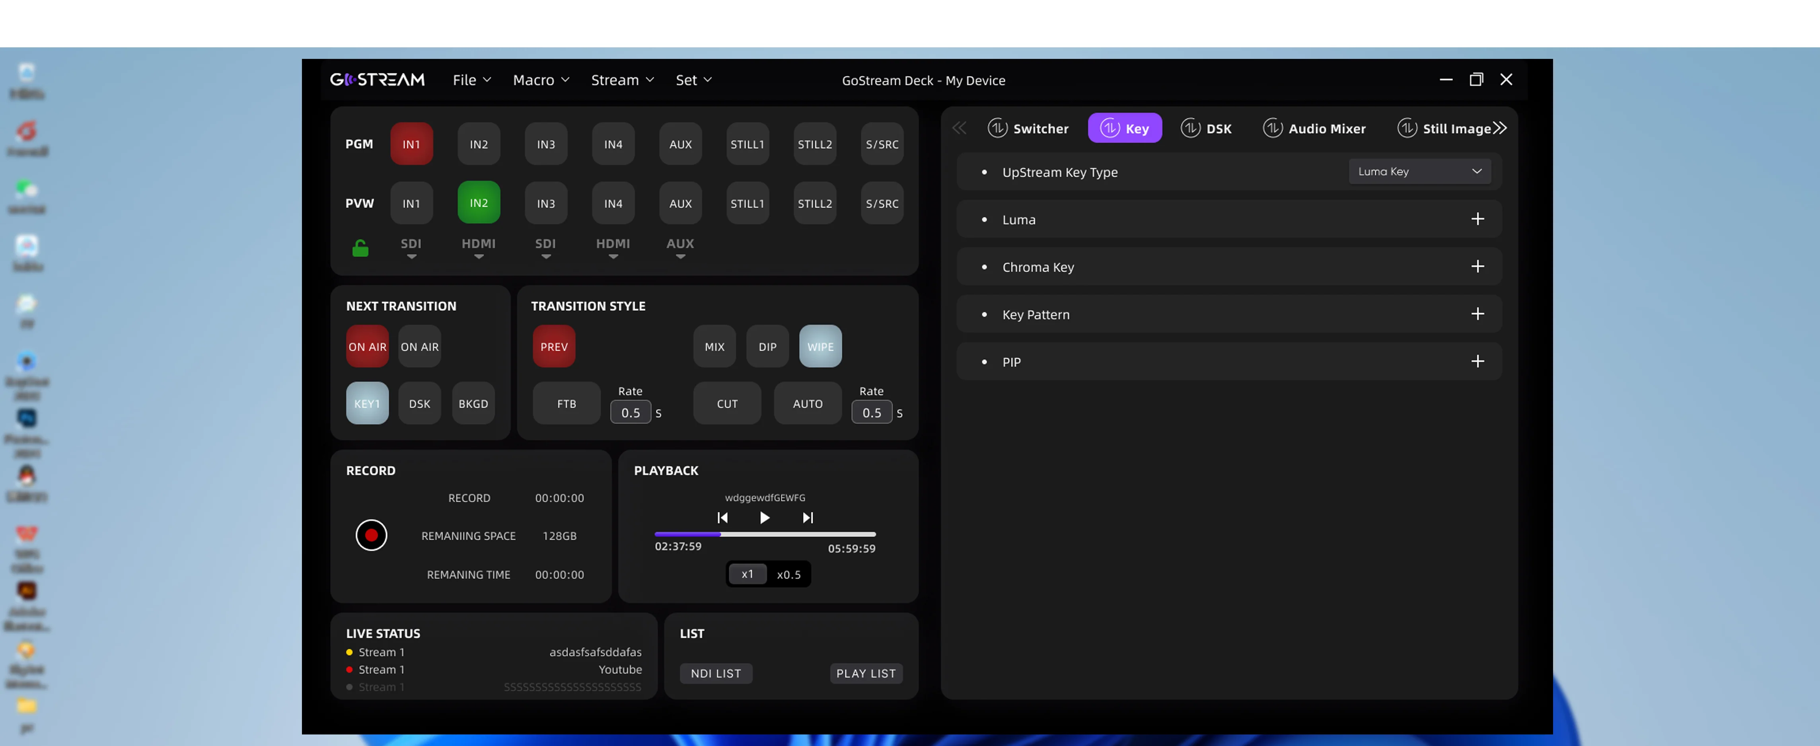Screen dimensions: 1820x746
Task: Open the NDI LIST
Action: 716,673
